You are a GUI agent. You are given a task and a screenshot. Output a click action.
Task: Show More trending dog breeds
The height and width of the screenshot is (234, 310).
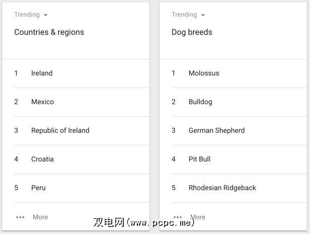click(198, 217)
